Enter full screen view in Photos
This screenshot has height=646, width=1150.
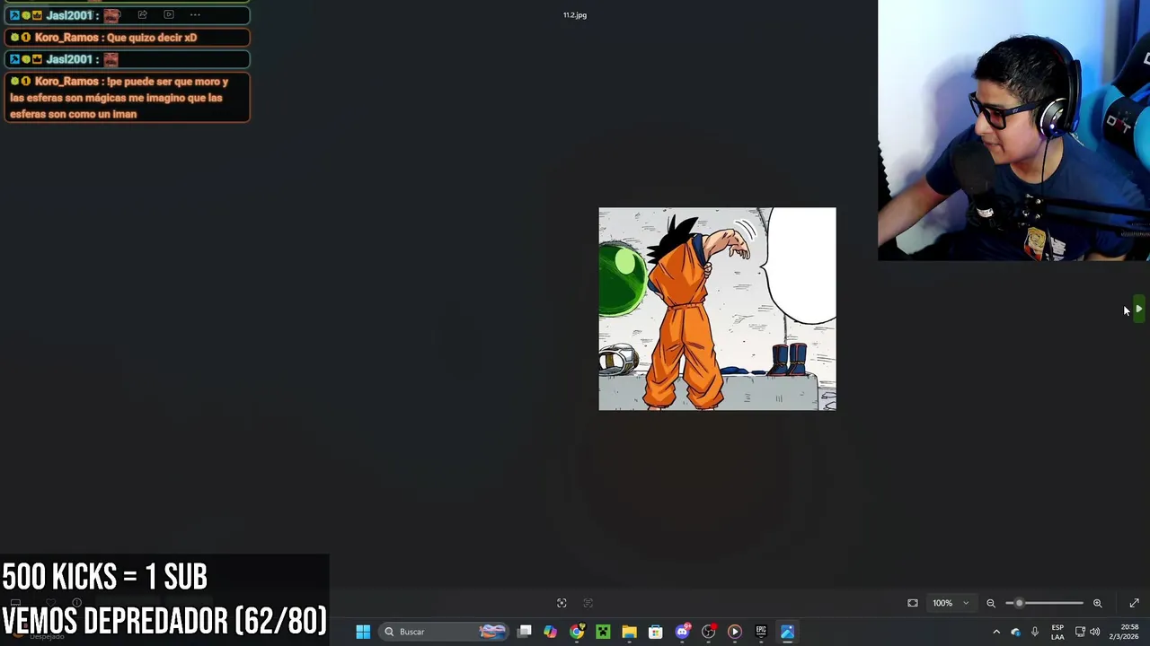tap(1134, 603)
